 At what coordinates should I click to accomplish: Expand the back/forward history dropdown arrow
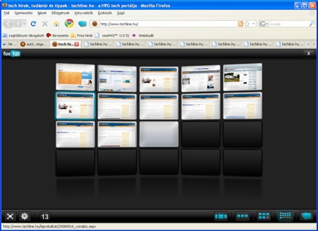point(24,24)
